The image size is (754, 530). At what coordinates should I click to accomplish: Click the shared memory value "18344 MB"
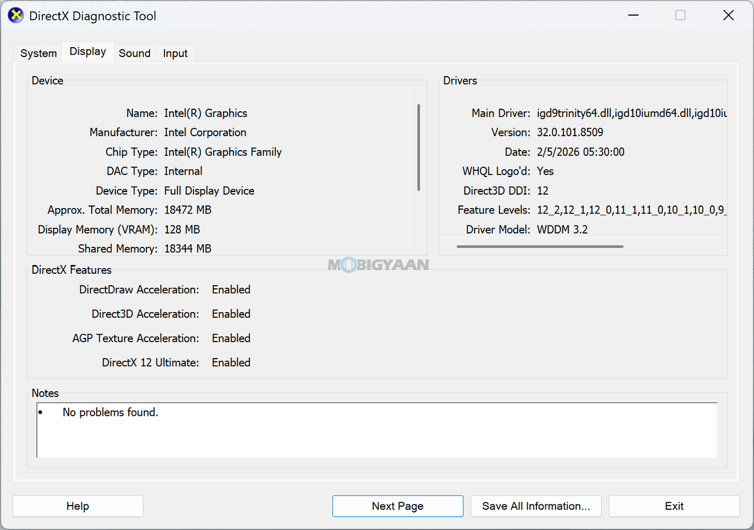[188, 249]
